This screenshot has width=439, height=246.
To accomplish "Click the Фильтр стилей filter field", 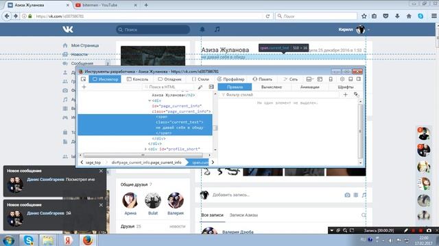I will [x=280, y=95].
